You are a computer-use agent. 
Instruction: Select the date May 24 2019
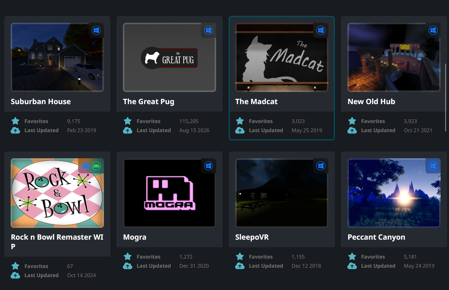pyautogui.click(x=419, y=266)
